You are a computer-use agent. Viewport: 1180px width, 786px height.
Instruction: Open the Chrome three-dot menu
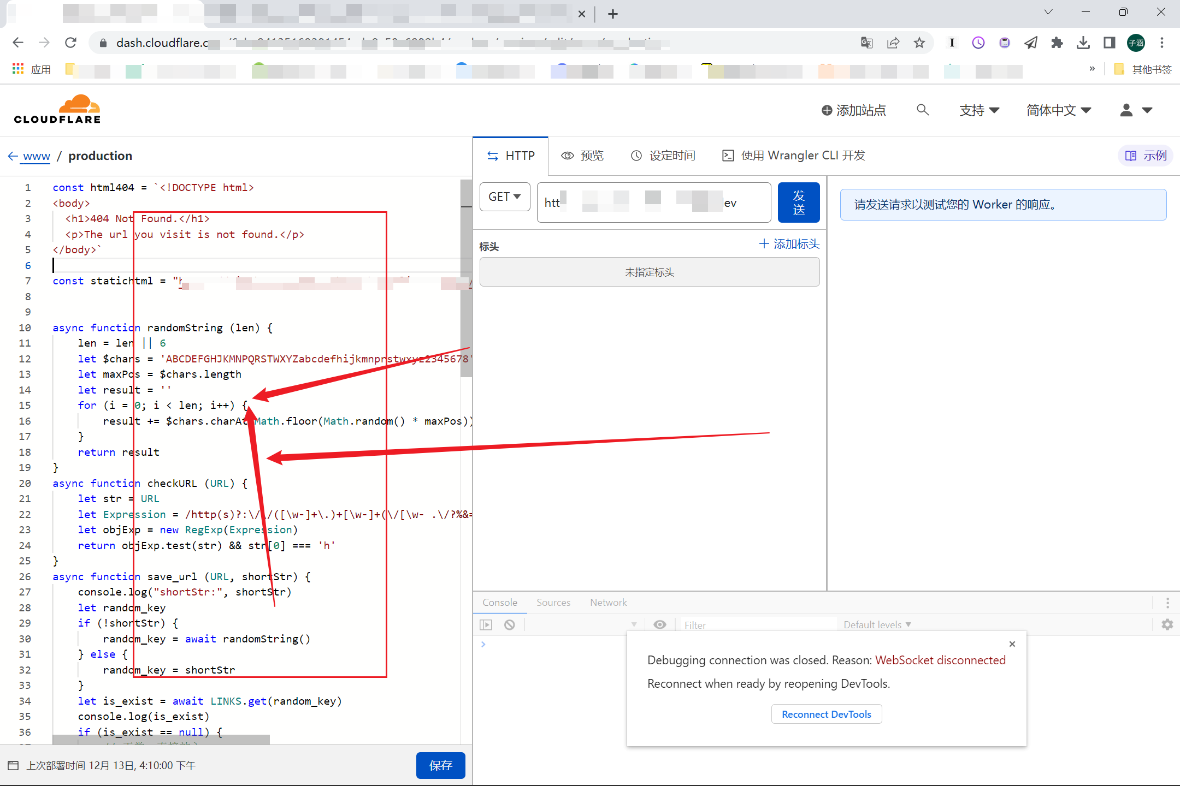coord(1162,43)
